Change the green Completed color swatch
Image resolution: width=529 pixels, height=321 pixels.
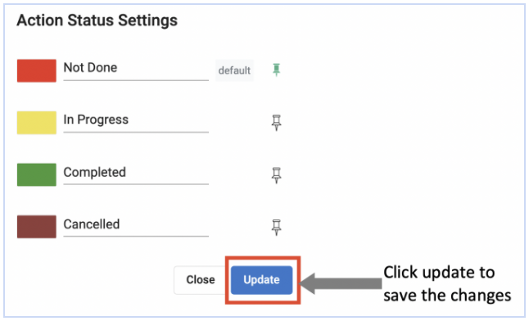[37, 174]
